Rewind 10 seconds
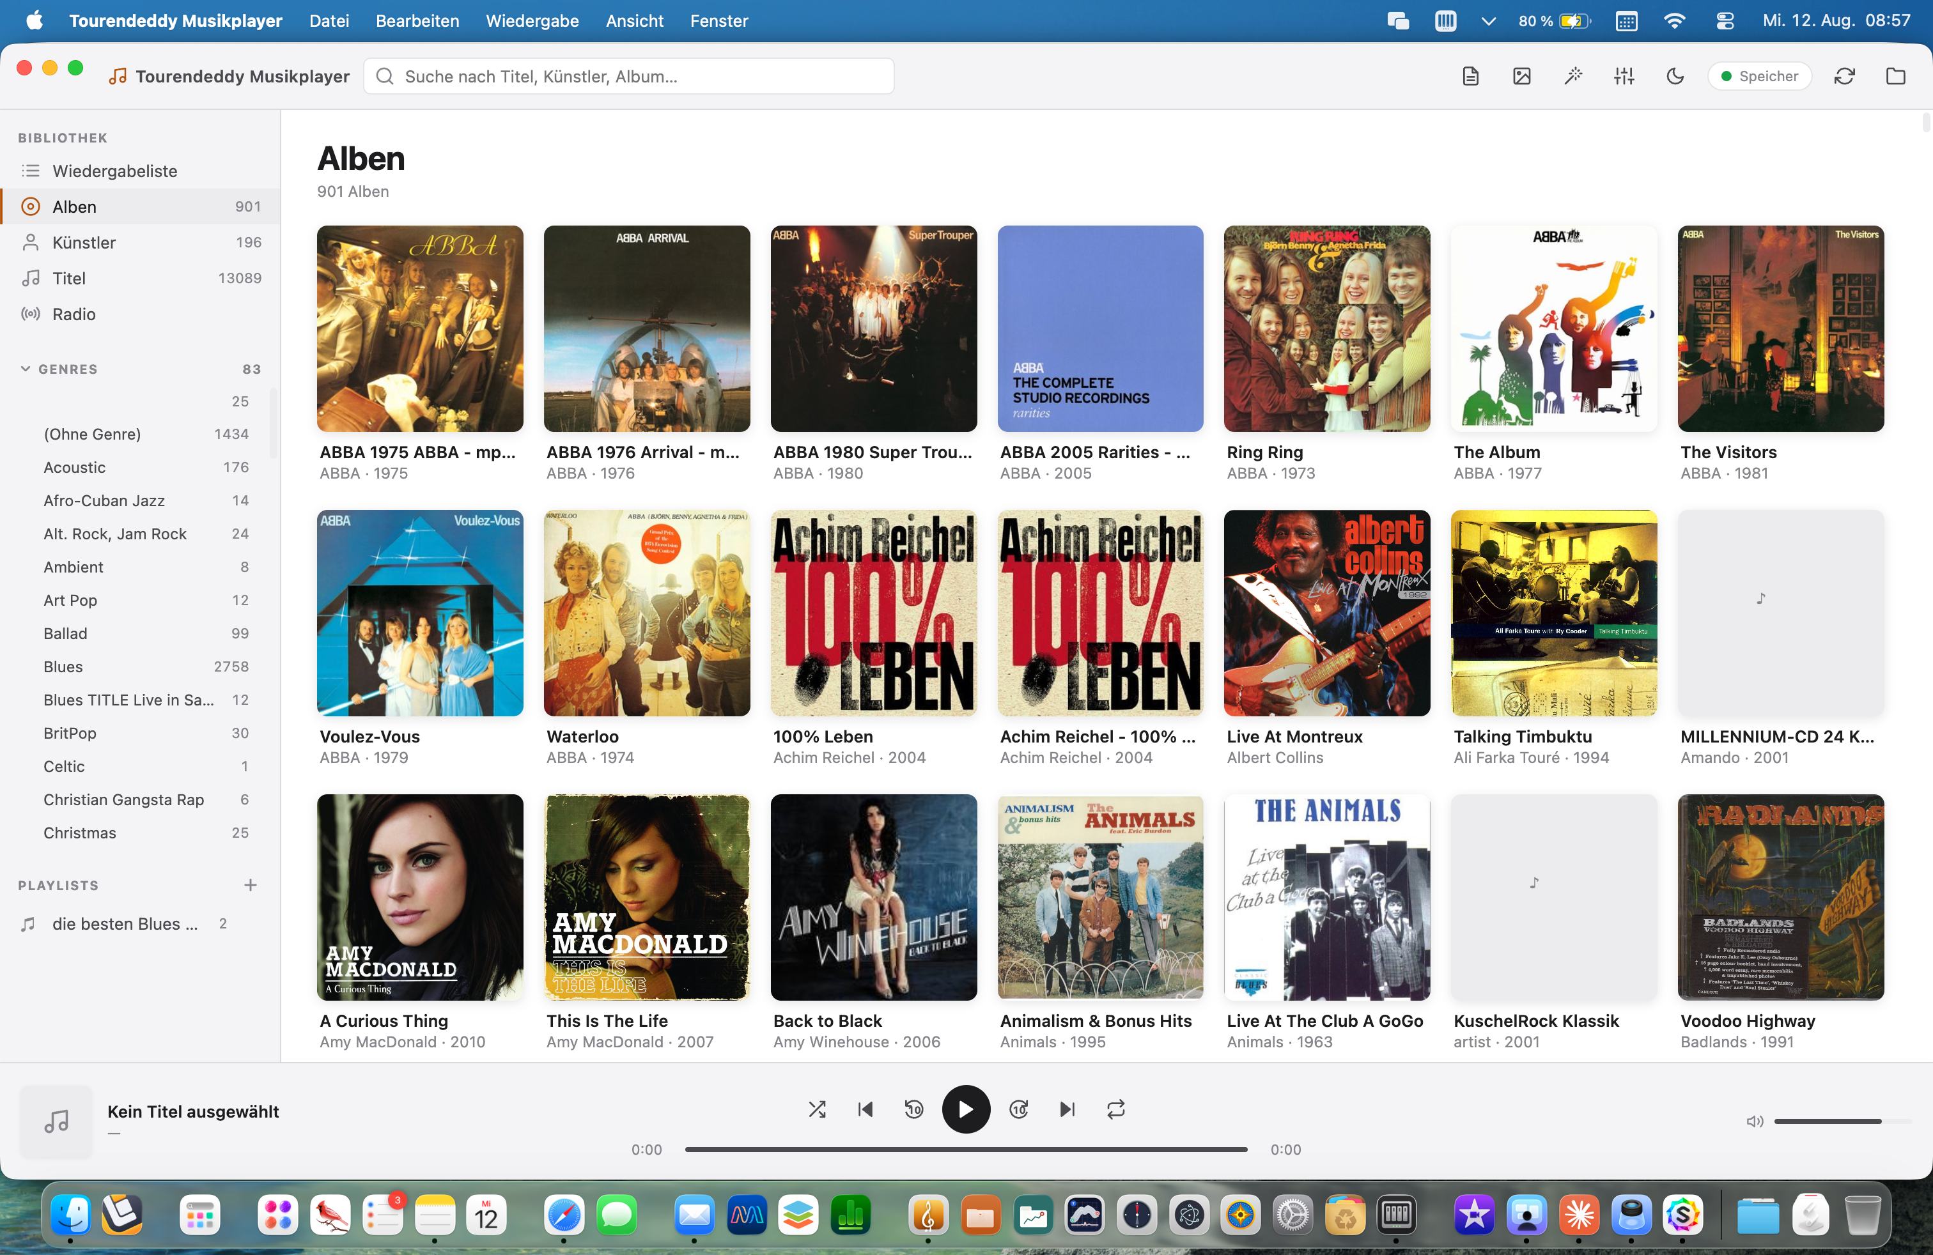 pyautogui.click(x=913, y=1110)
